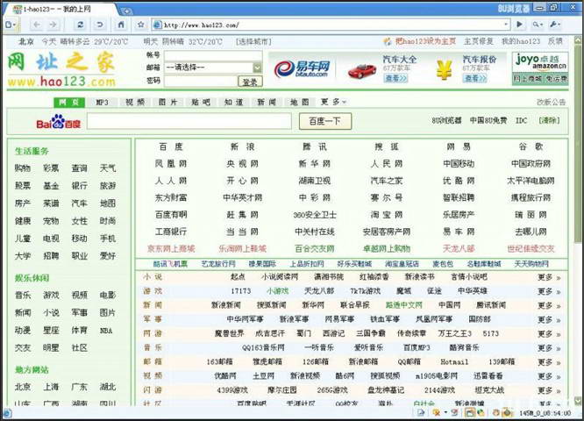The height and width of the screenshot is (421, 584).
Task: Click the 网址之家 hao123 site logo
Action: [62, 69]
